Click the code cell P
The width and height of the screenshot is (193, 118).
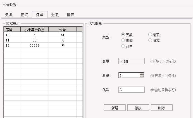coord(63,45)
